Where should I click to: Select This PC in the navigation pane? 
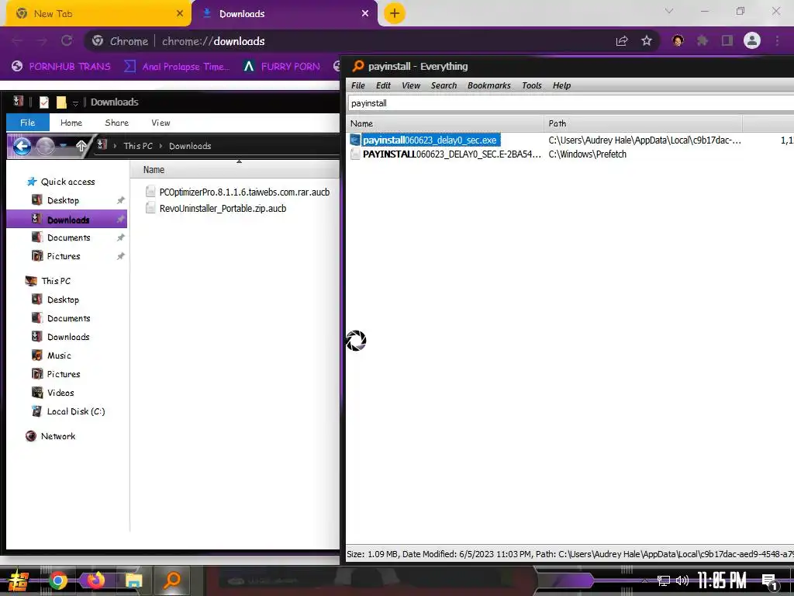[x=56, y=281]
